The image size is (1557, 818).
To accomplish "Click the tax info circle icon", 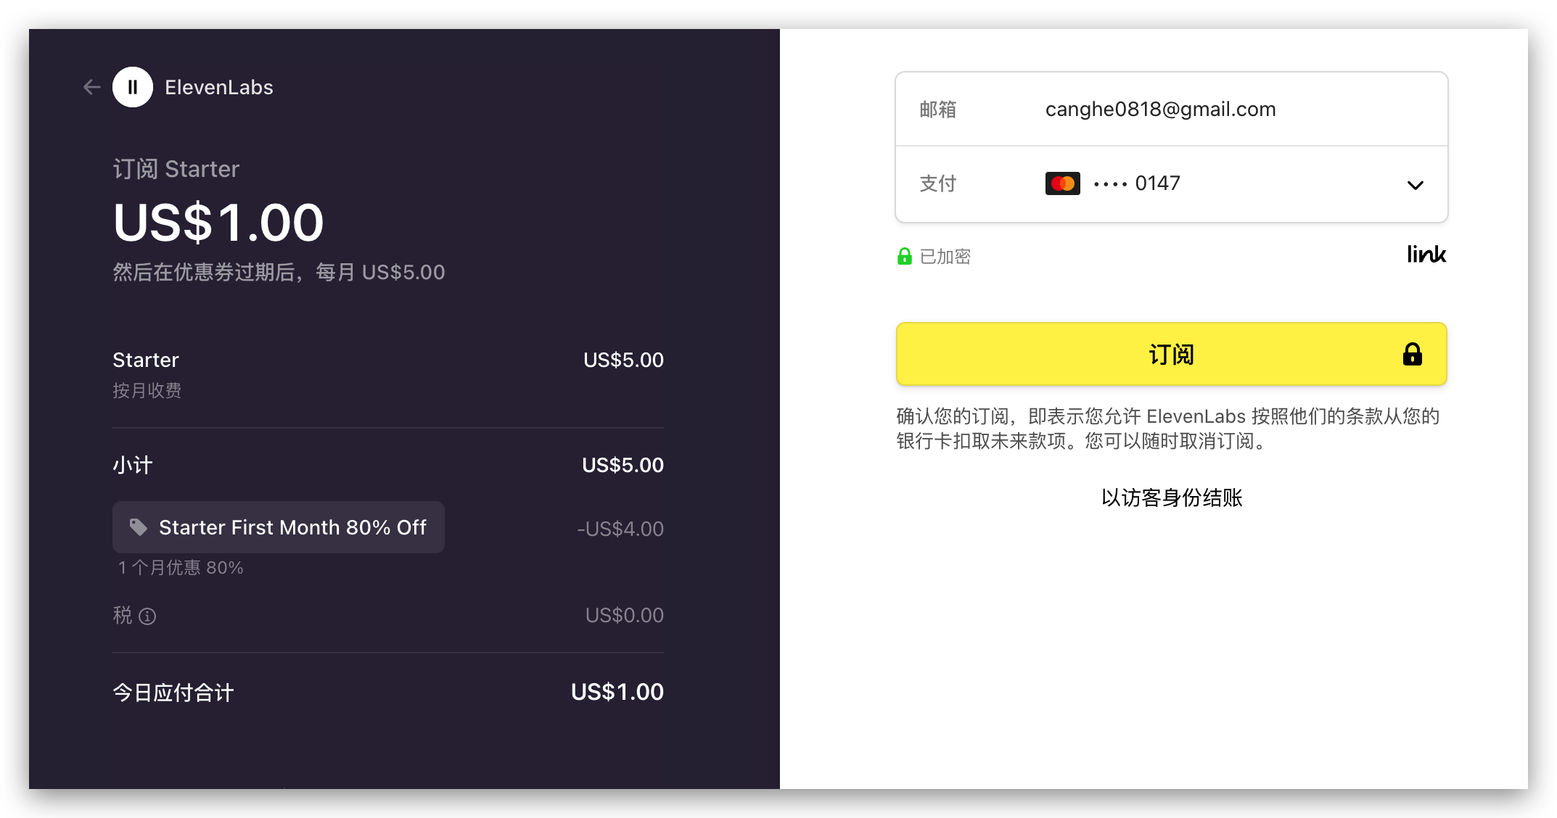I will (147, 616).
